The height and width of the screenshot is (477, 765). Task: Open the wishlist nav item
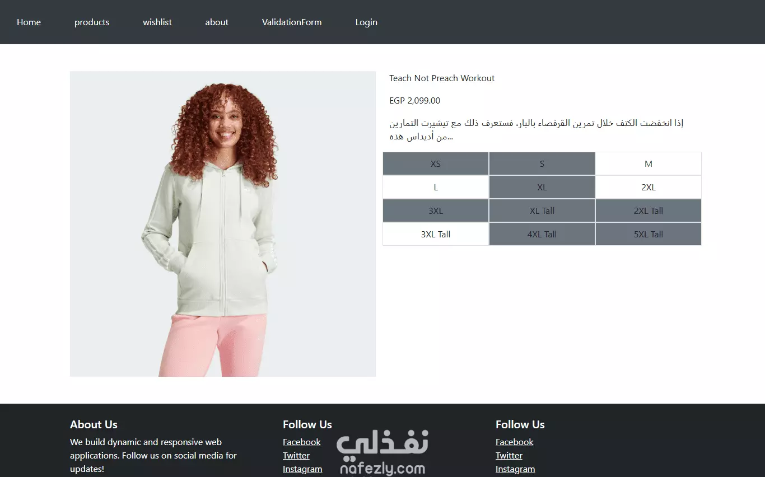157,22
